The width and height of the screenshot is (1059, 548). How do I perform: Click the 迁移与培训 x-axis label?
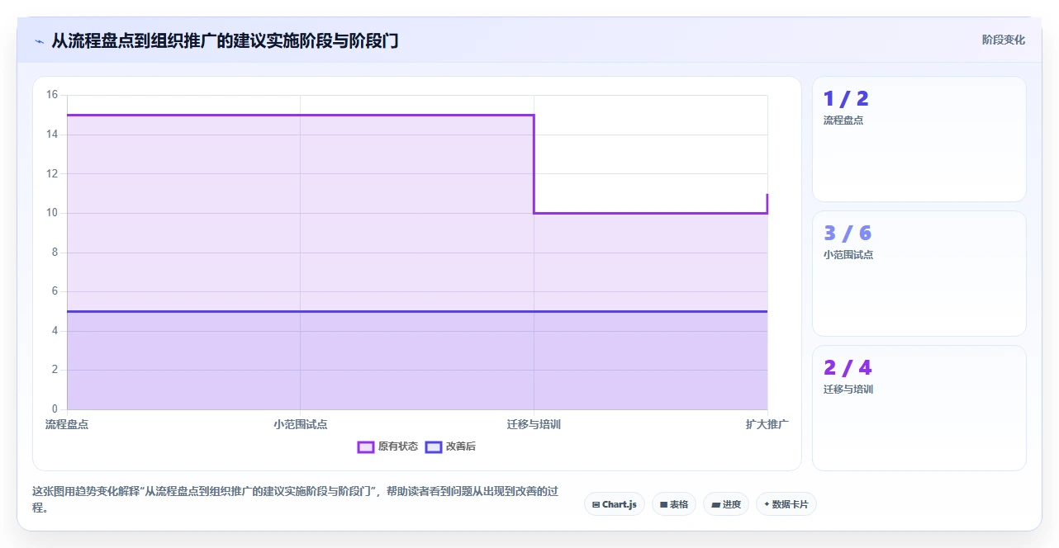click(534, 424)
